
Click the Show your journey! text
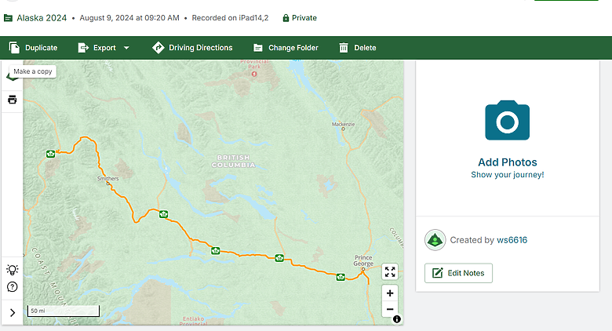pos(508,175)
